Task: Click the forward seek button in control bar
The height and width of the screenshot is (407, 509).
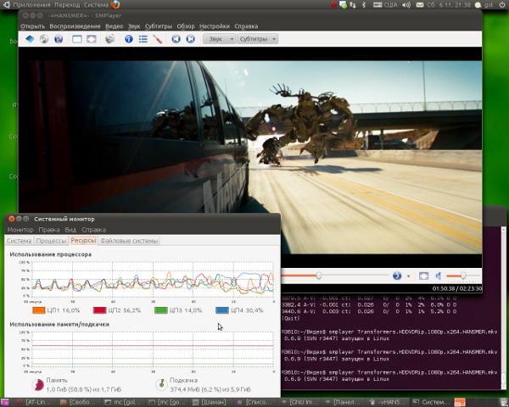Action: 397,276
